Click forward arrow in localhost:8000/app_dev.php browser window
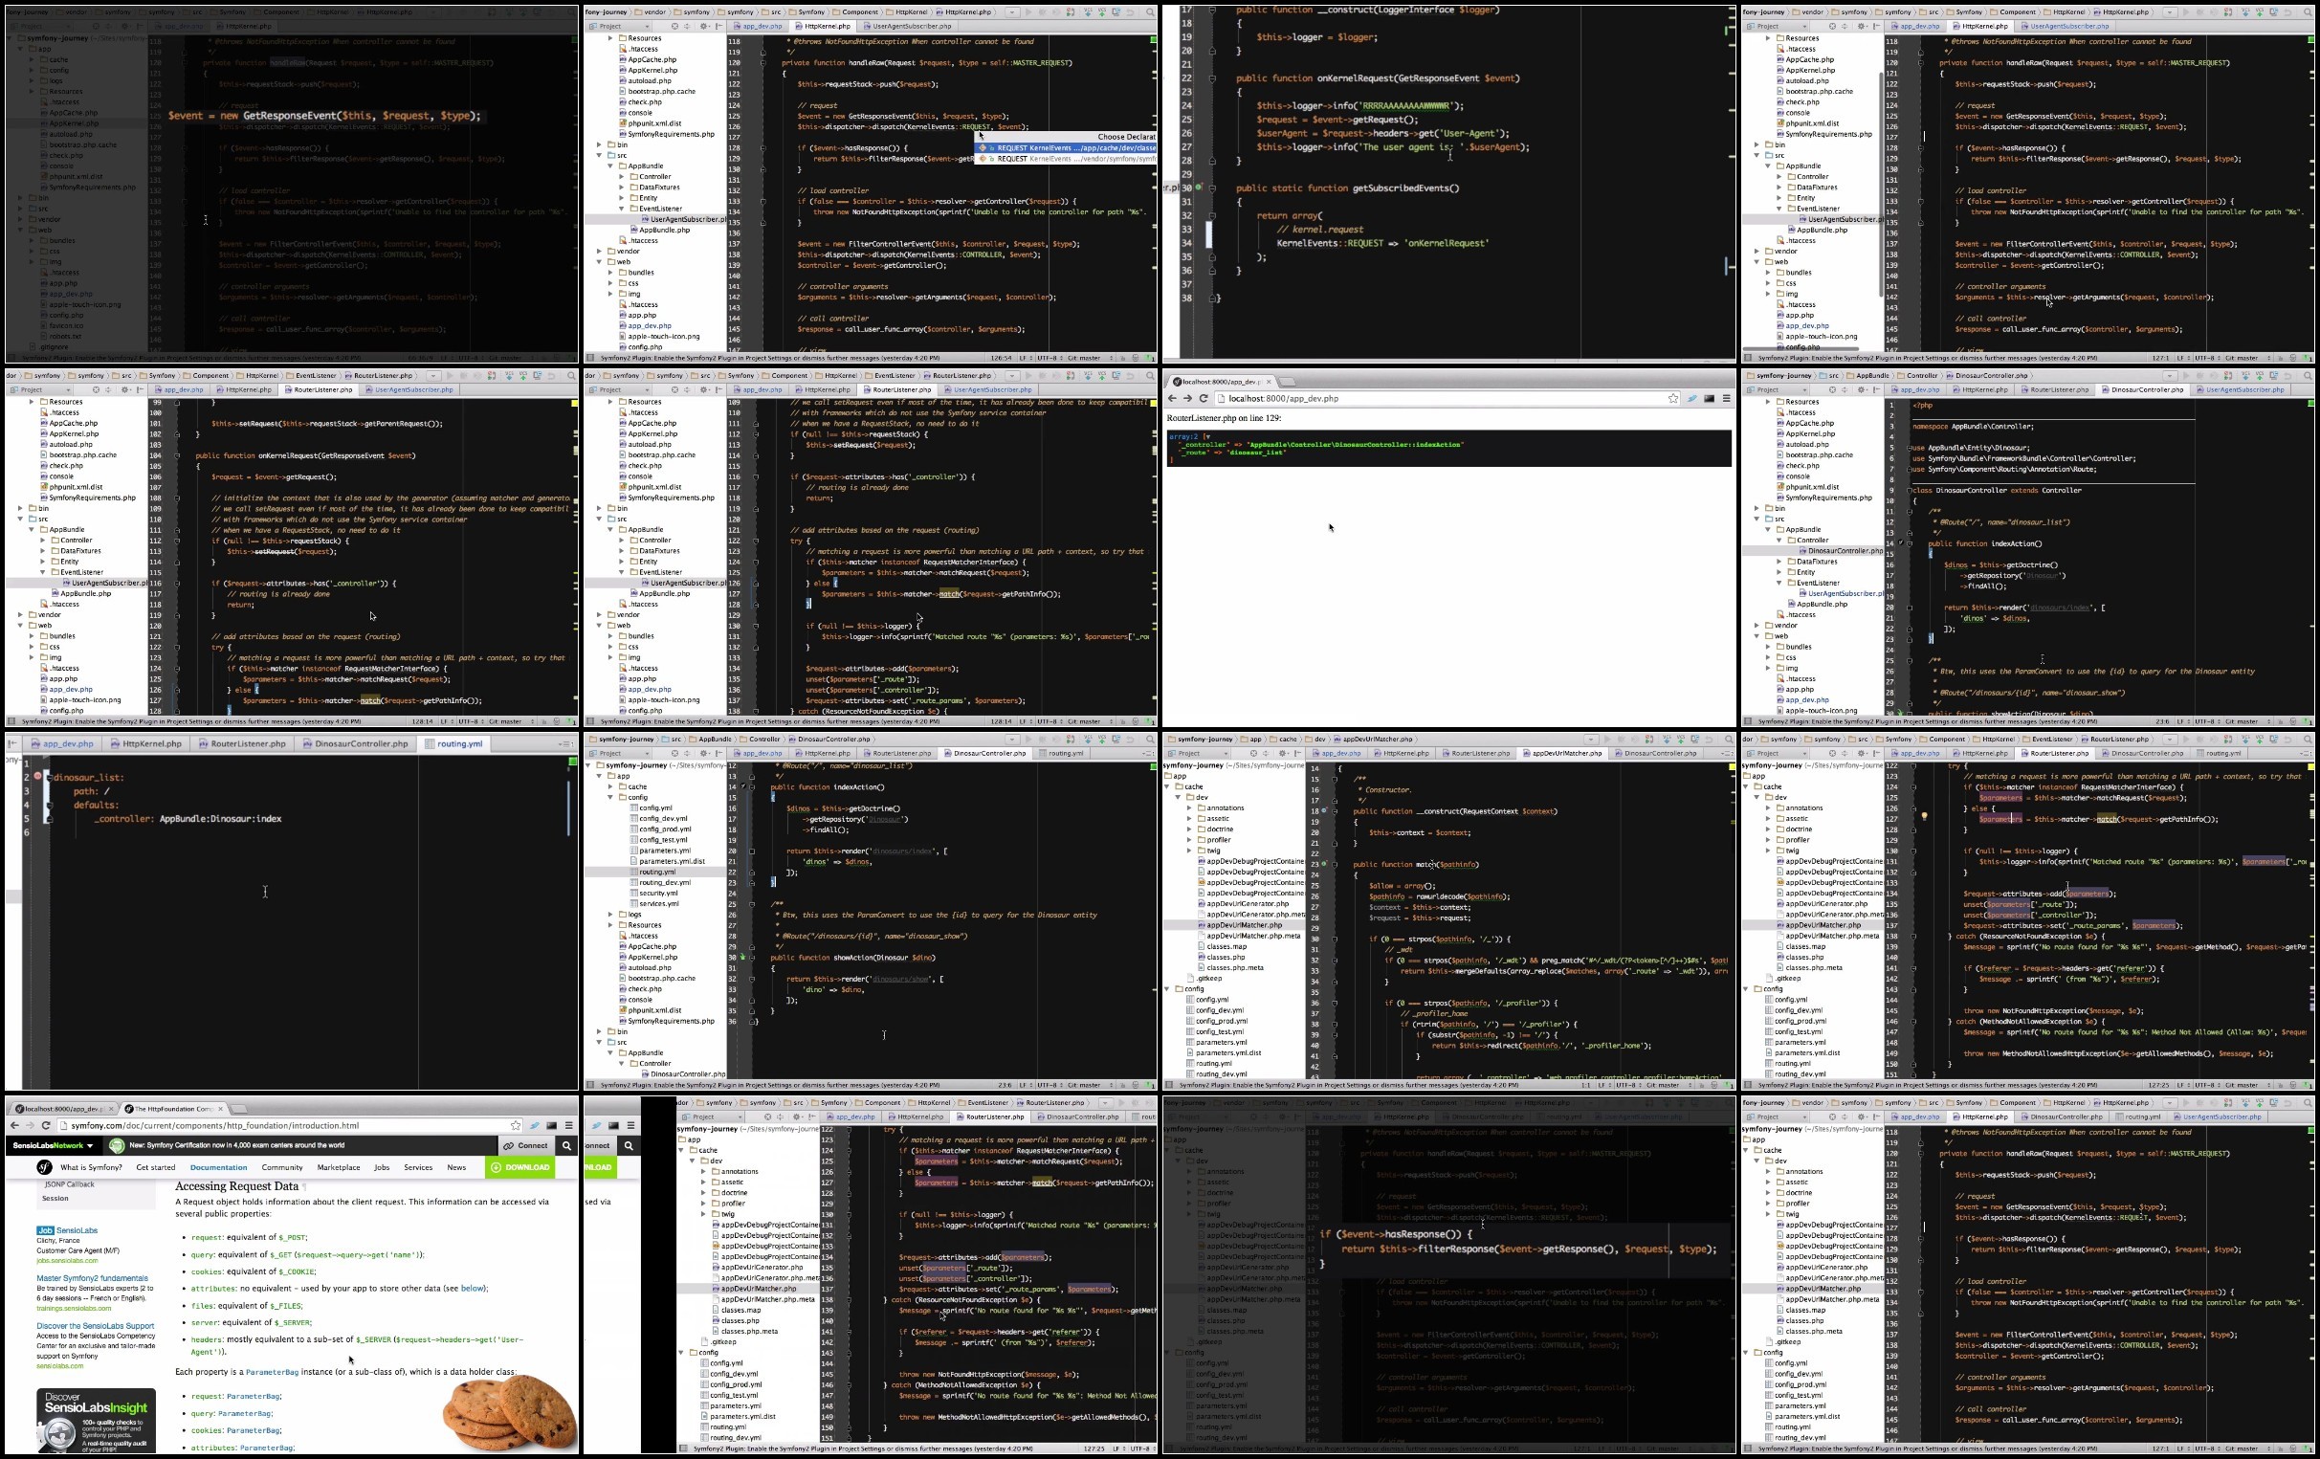The image size is (2320, 1459). click(x=1188, y=398)
